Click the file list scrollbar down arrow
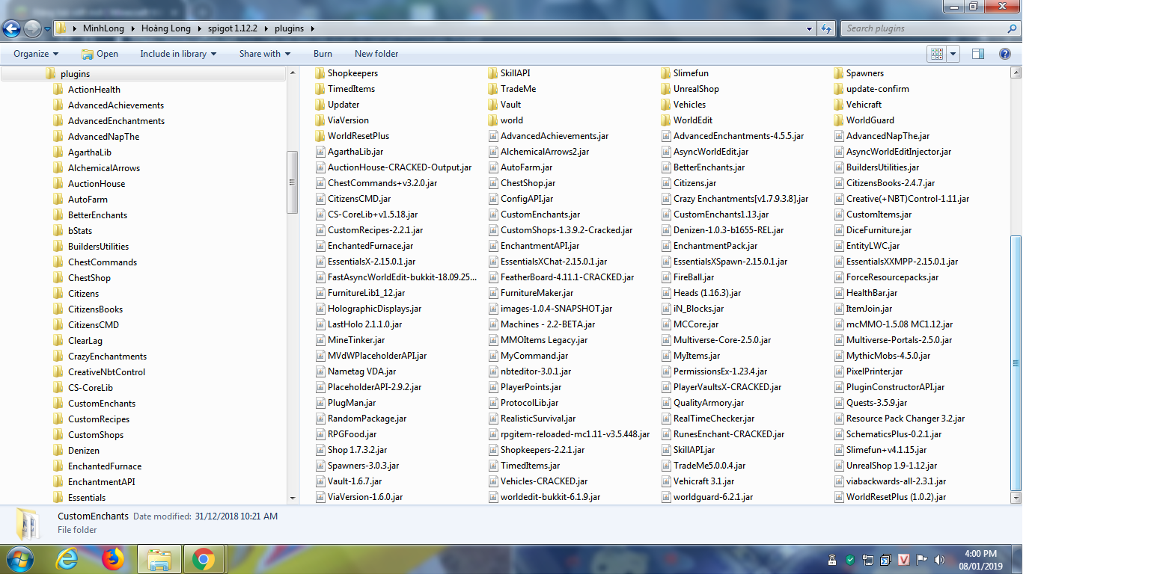The height and width of the screenshot is (577, 1154). tap(1016, 497)
